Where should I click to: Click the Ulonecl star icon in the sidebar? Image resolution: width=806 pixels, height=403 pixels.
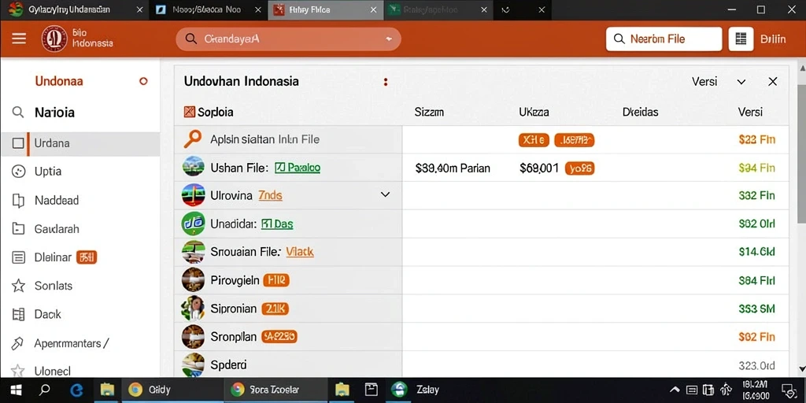pyautogui.click(x=18, y=371)
